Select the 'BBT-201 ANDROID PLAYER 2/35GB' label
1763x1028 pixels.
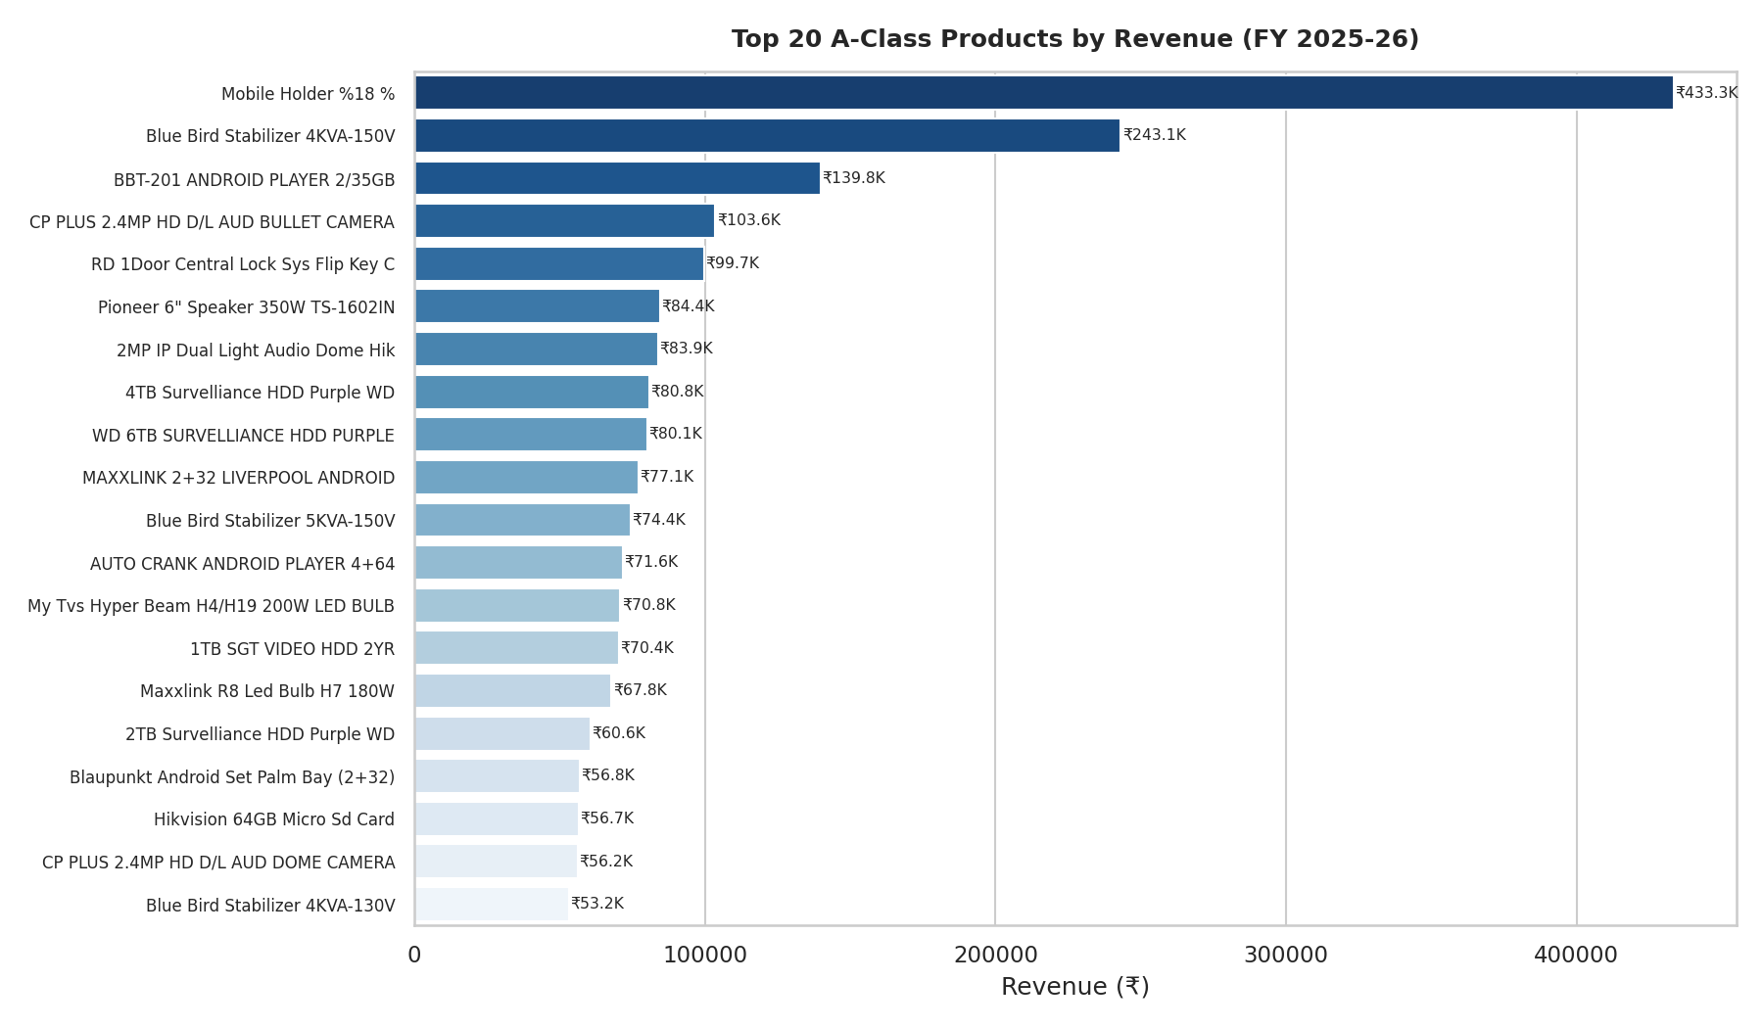point(255,180)
